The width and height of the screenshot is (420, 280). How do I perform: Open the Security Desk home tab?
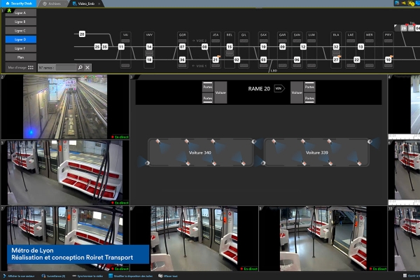[x=18, y=3]
